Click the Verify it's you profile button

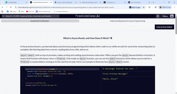[x=165, y=7]
